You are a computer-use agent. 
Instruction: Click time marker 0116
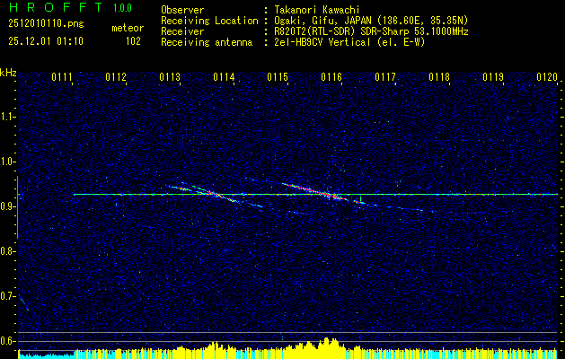pos(331,77)
